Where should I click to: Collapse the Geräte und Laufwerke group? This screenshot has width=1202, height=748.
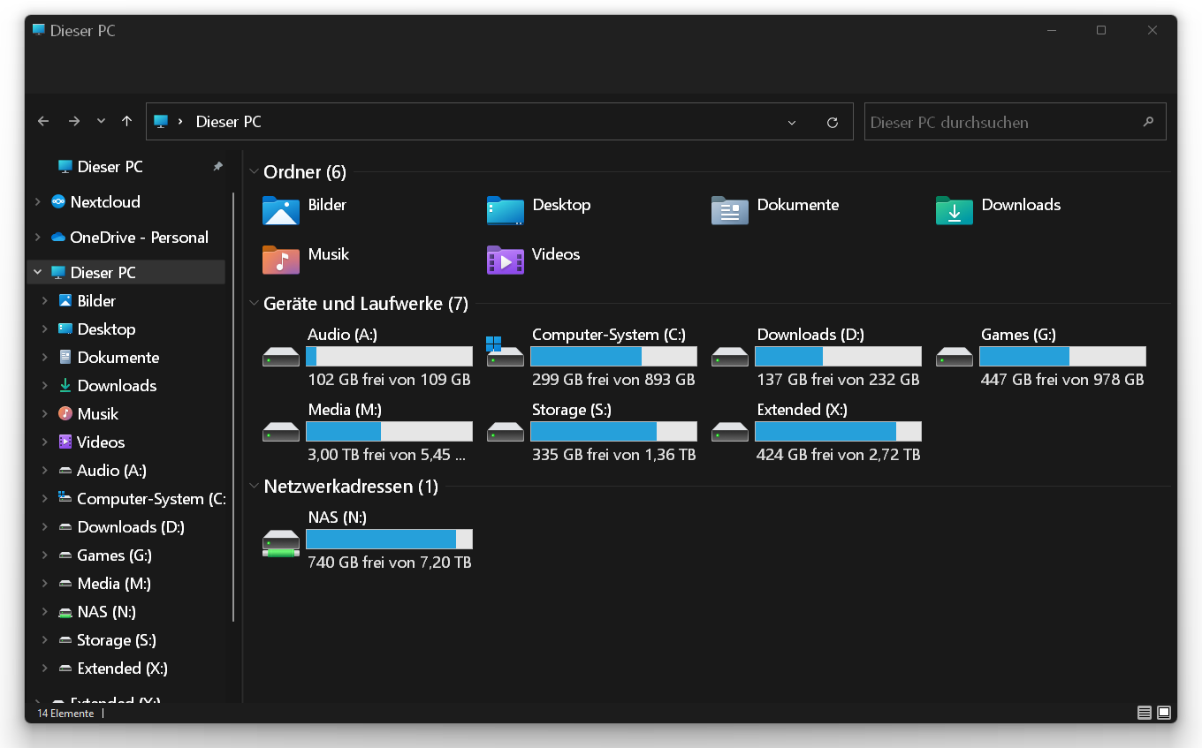[x=254, y=304]
